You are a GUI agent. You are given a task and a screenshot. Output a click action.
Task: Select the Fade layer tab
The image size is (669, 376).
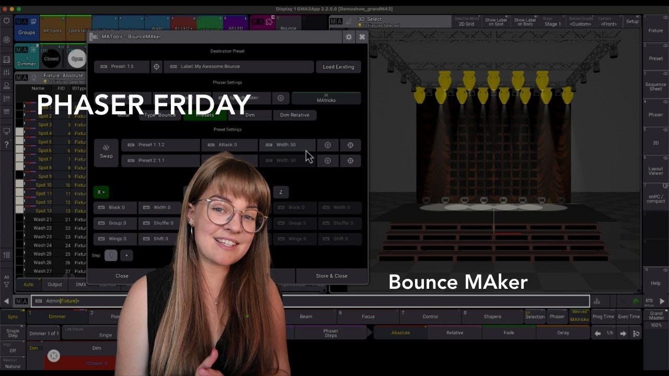[x=509, y=333]
